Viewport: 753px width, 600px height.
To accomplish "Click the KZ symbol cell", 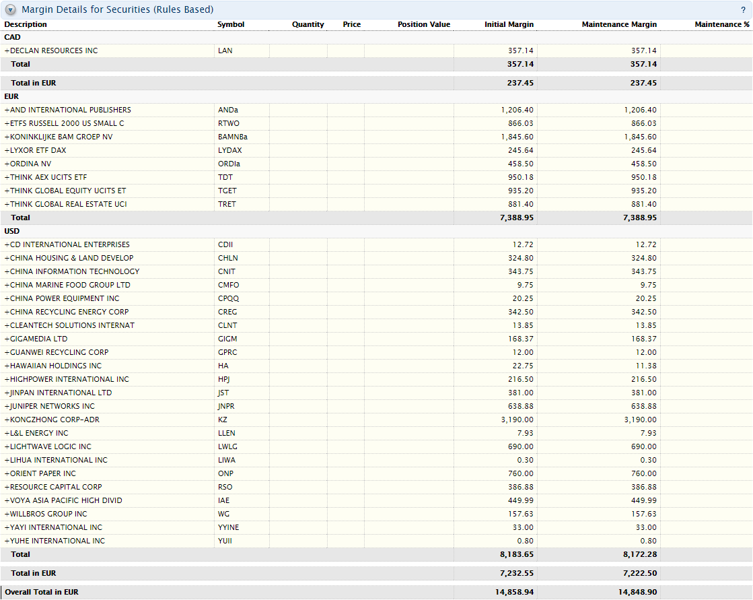I will pyautogui.click(x=223, y=420).
